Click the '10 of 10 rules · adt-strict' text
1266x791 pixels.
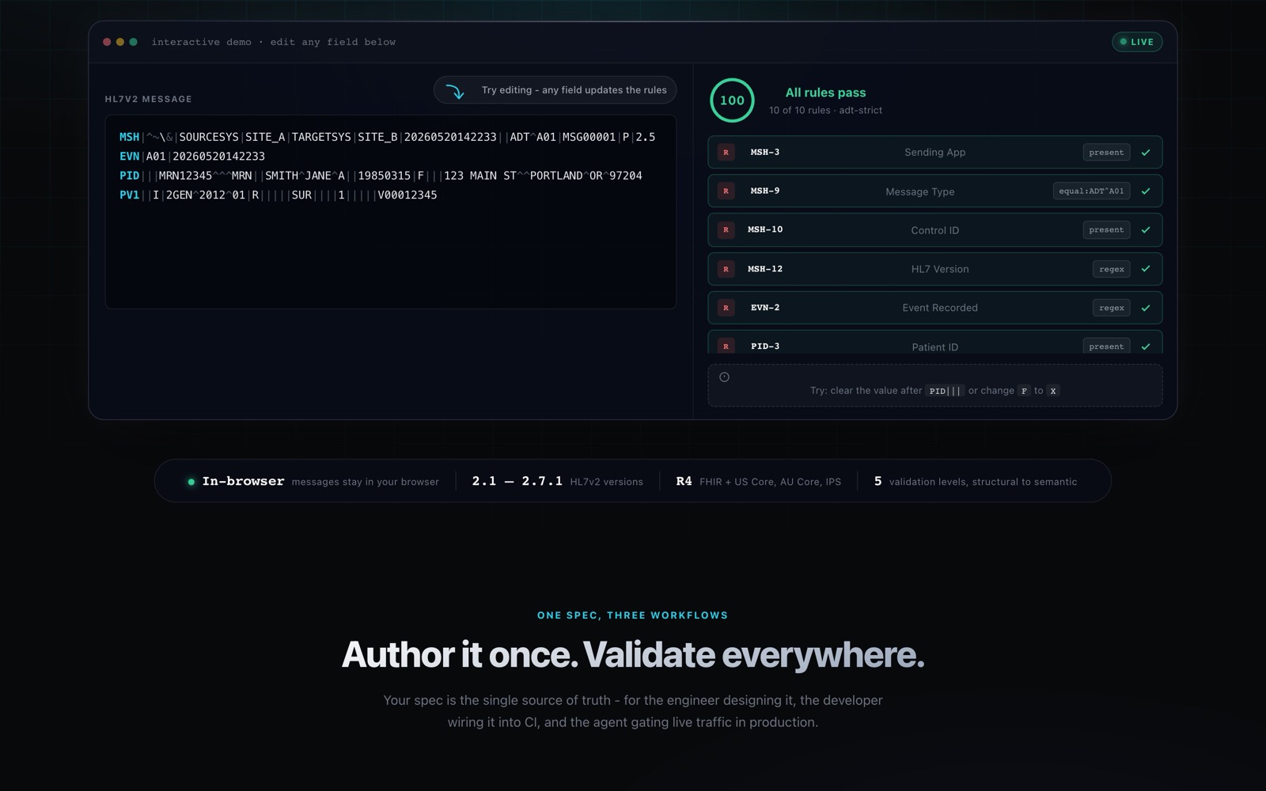pyautogui.click(x=825, y=111)
